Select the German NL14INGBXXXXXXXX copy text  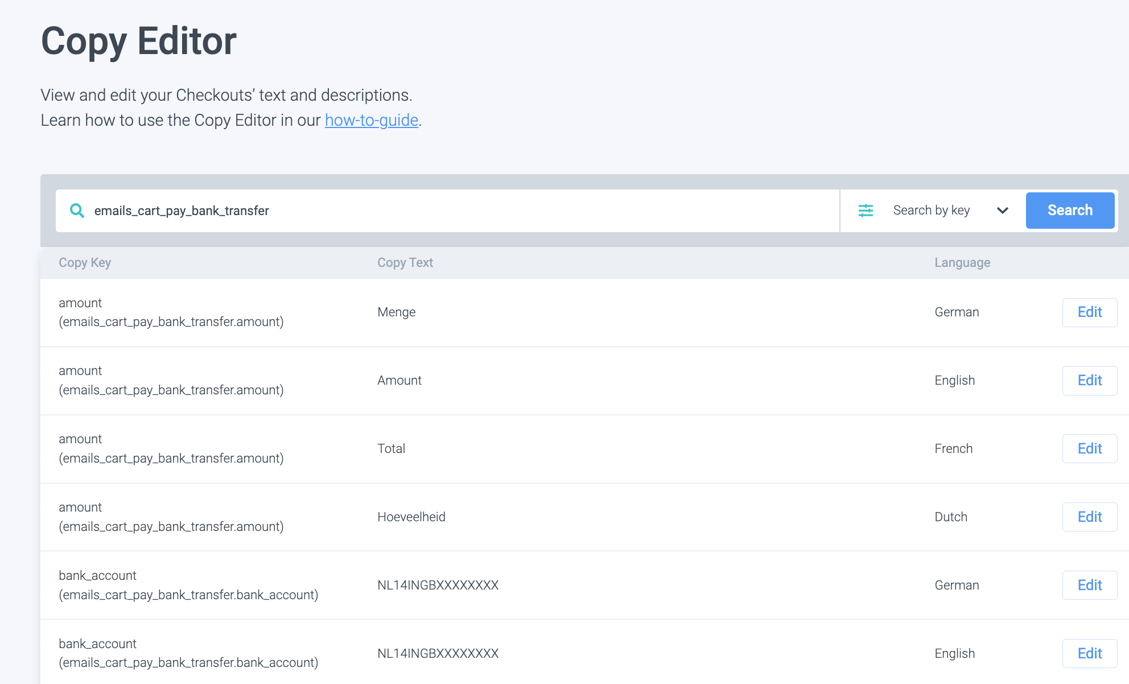[x=438, y=585]
